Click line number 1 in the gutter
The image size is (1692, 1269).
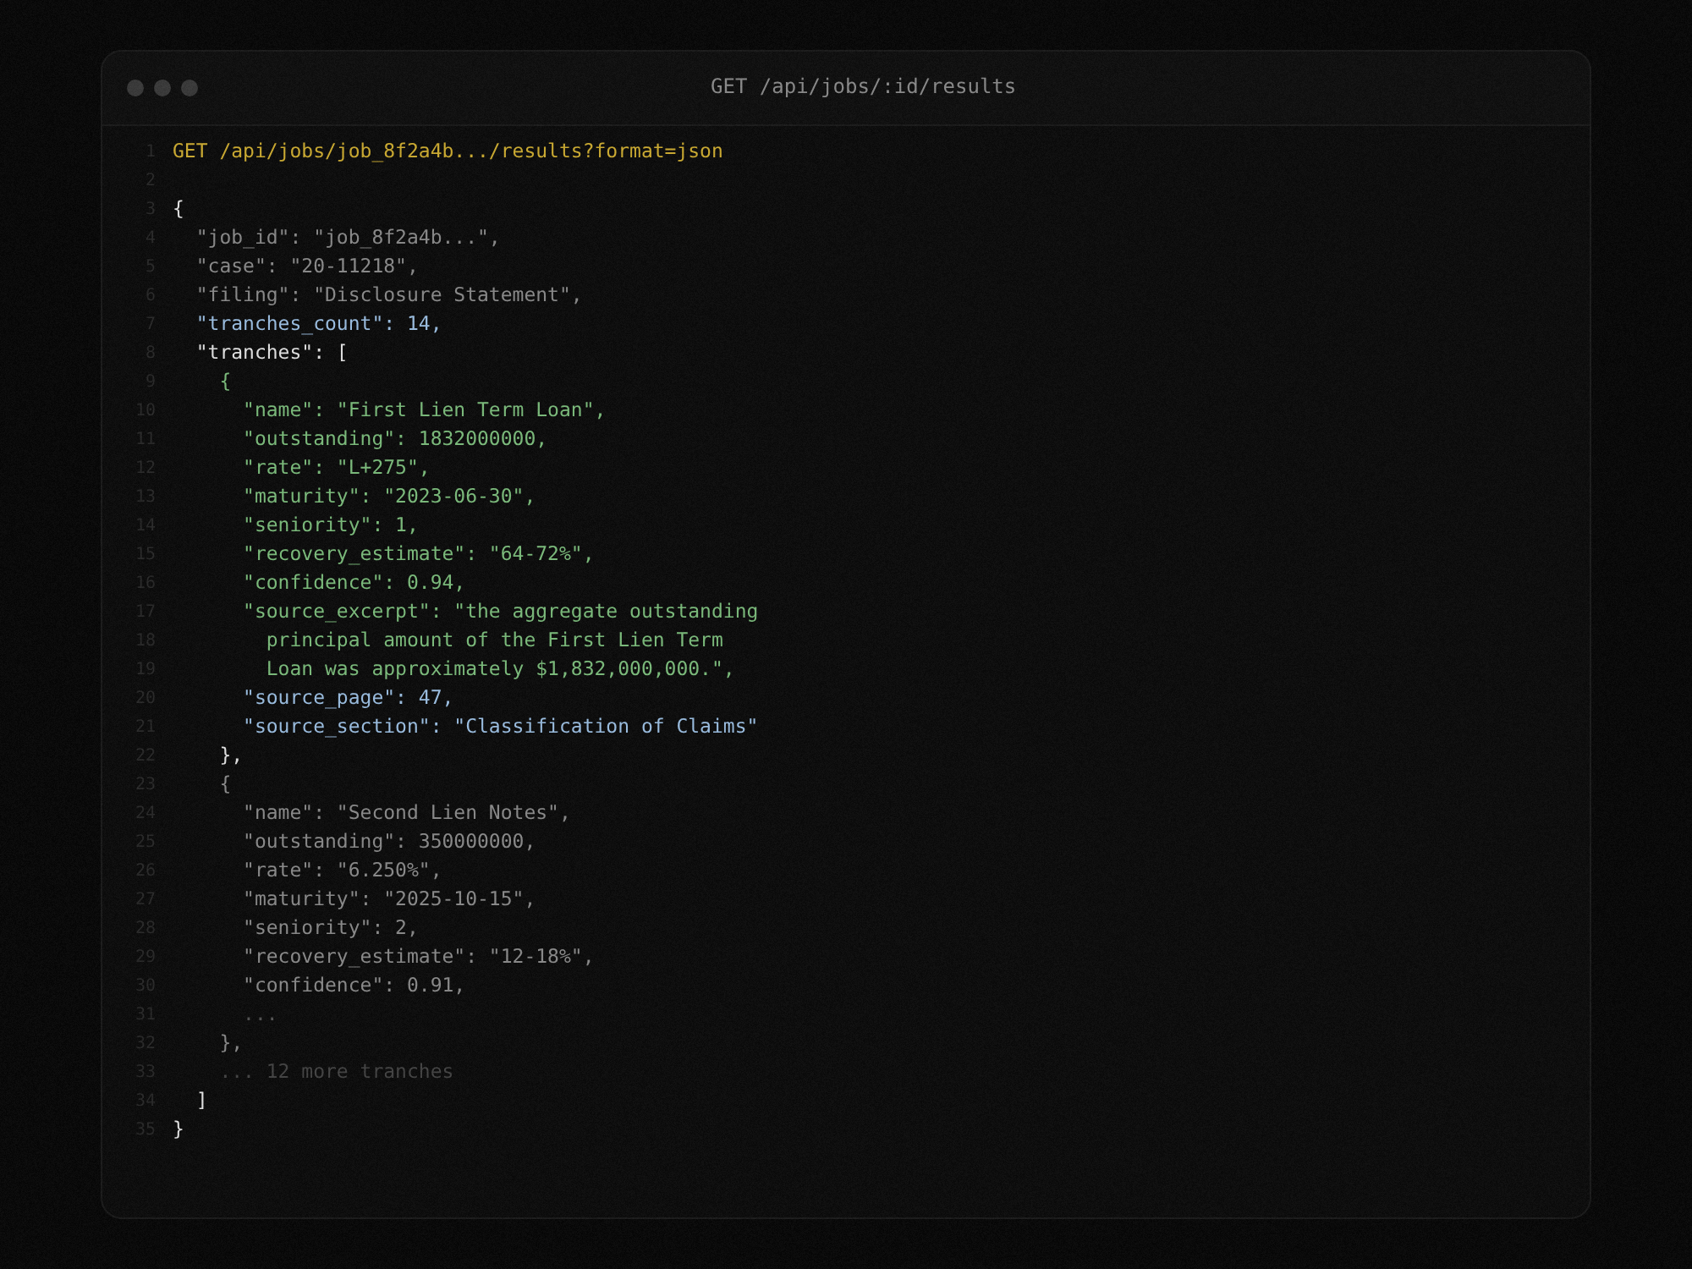pos(151,151)
